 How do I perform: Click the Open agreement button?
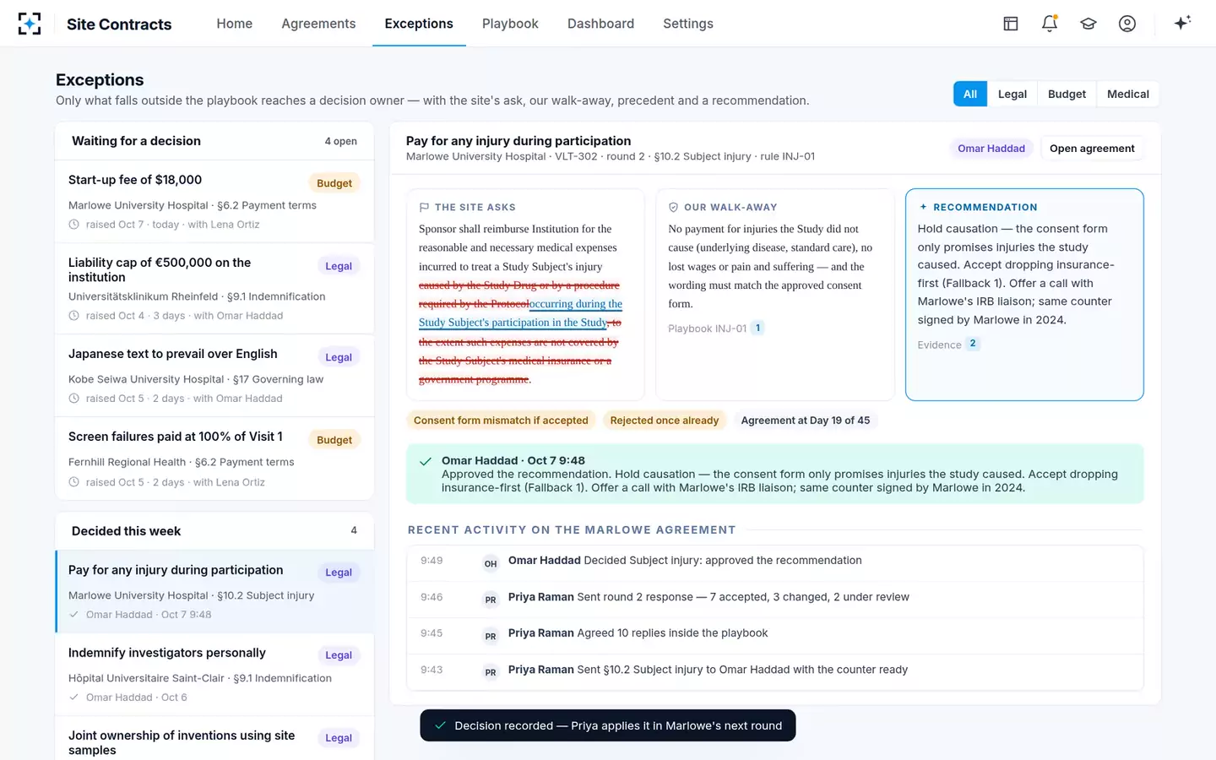pyautogui.click(x=1092, y=149)
